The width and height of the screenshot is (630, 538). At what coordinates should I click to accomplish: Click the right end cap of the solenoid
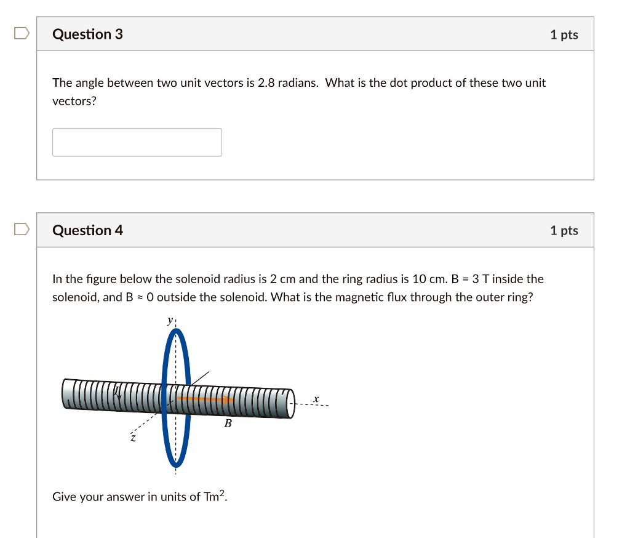tap(289, 403)
